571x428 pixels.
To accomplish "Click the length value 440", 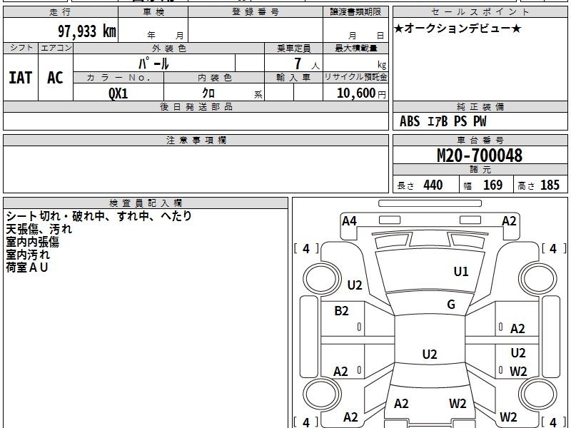I will pyautogui.click(x=433, y=185).
